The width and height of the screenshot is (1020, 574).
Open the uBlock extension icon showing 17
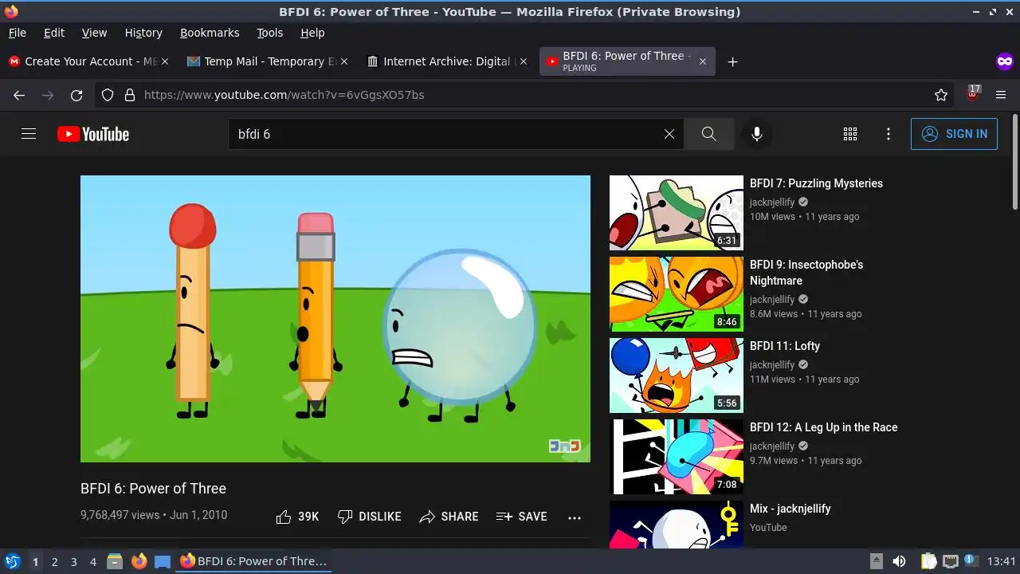tap(972, 94)
